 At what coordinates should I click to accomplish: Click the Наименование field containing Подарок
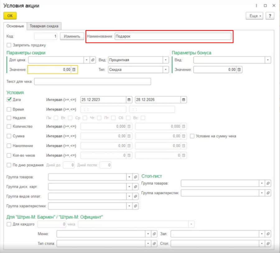pos(173,36)
